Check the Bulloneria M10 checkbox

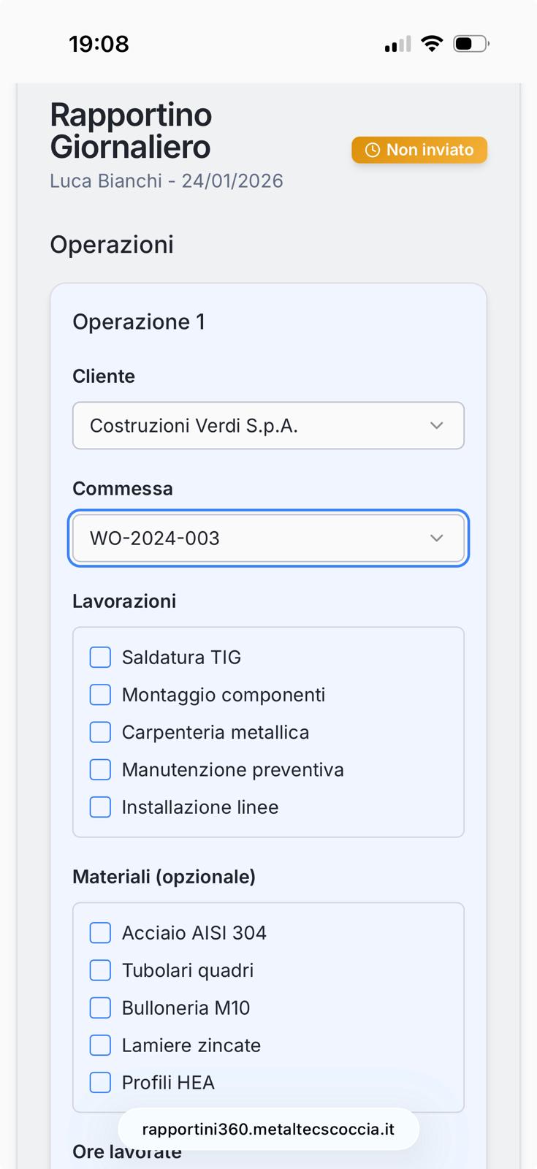click(100, 1008)
